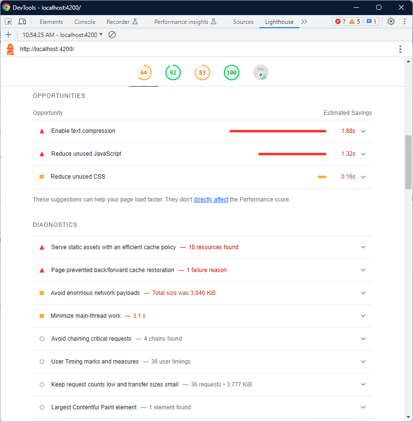Expand back/forward cache restoration chevron
Screen dimensions: 413x422
(x=363, y=270)
